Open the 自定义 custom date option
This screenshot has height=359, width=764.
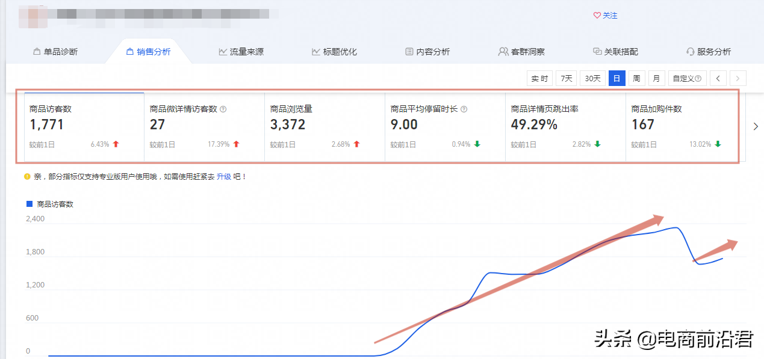(x=687, y=78)
